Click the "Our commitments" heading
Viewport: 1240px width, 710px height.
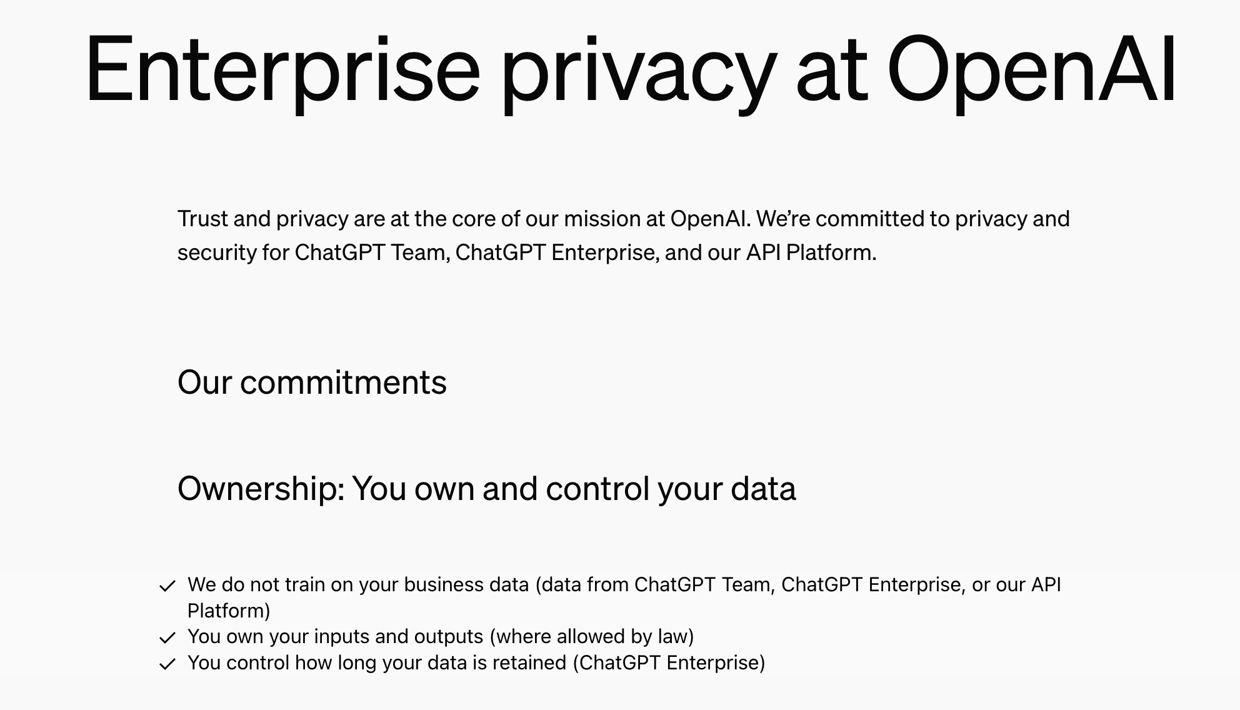click(x=312, y=382)
